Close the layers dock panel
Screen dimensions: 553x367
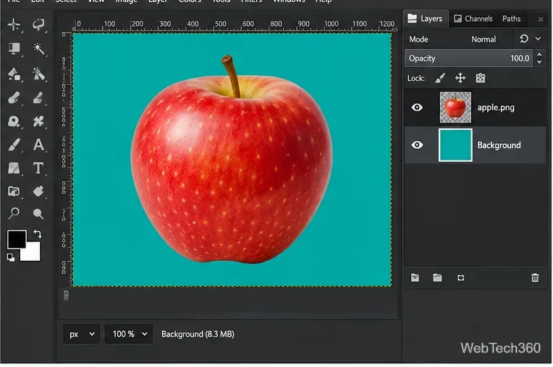[540, 19]
